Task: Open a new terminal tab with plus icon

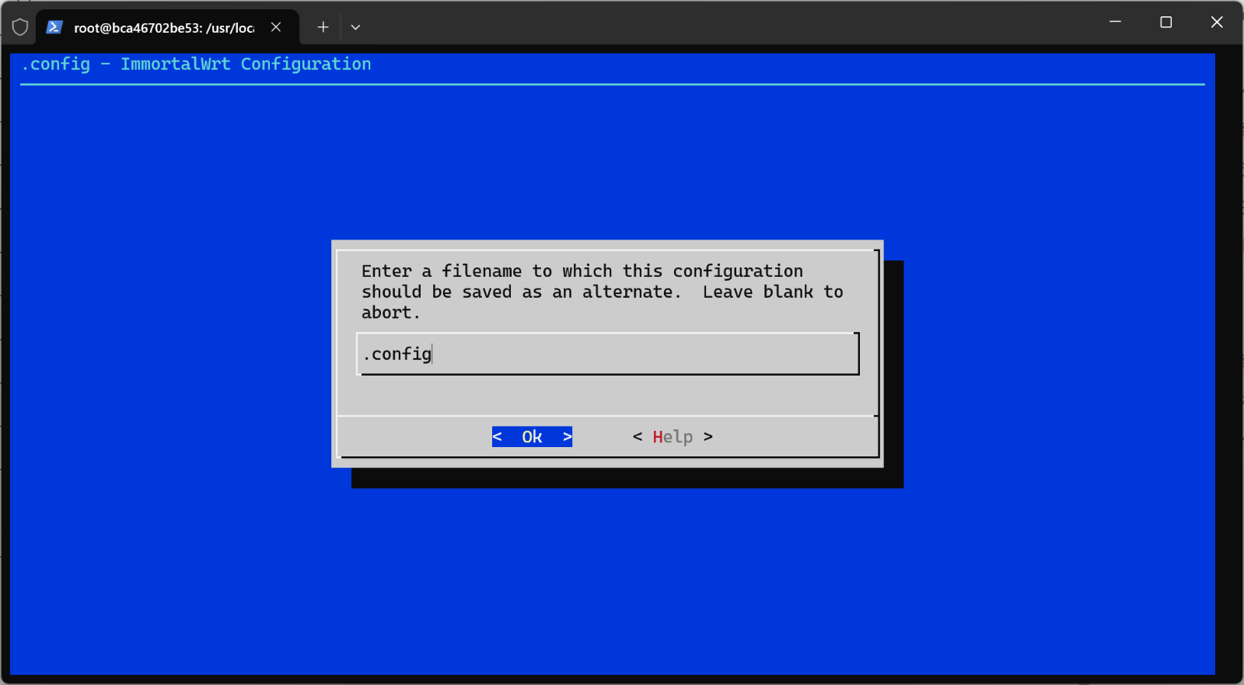Action: 323,27
